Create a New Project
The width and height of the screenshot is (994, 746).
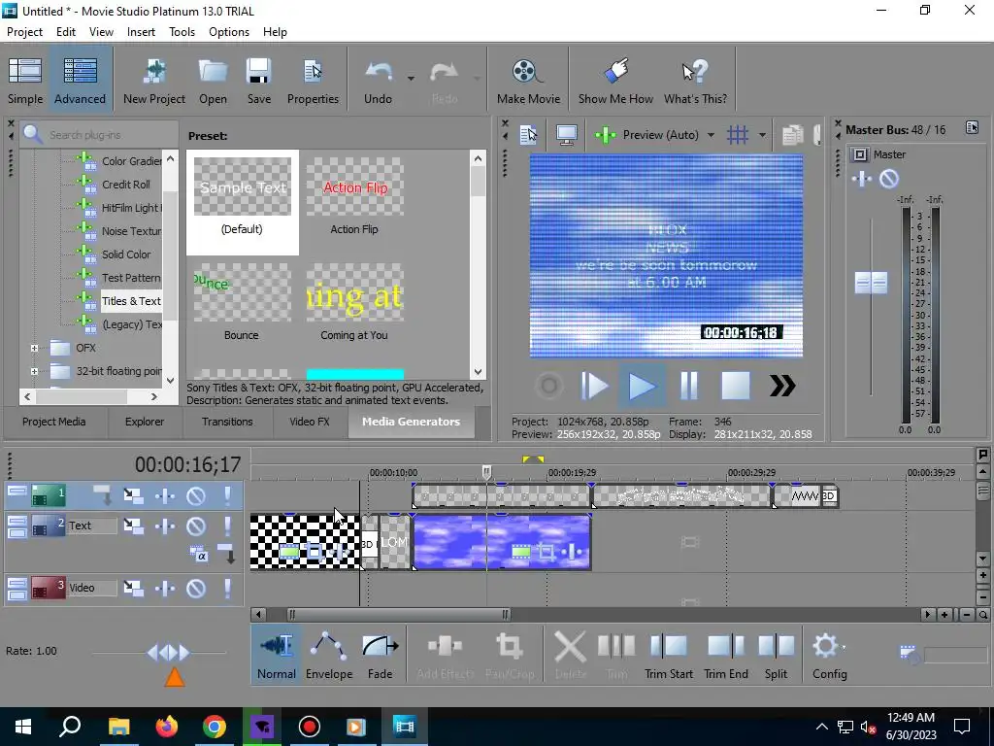tap(154, 81)
